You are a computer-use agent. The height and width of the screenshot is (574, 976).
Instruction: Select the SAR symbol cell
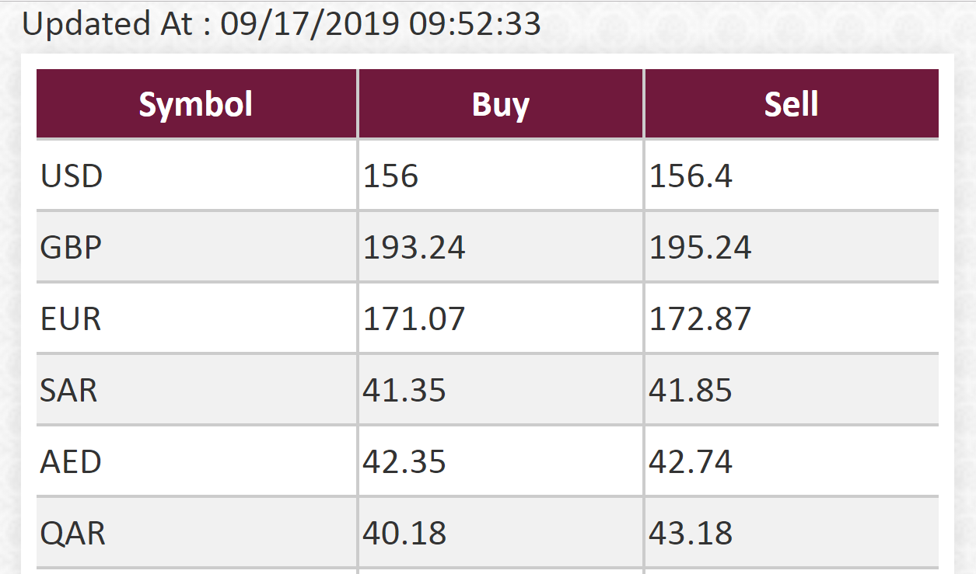tap(69, 390)
